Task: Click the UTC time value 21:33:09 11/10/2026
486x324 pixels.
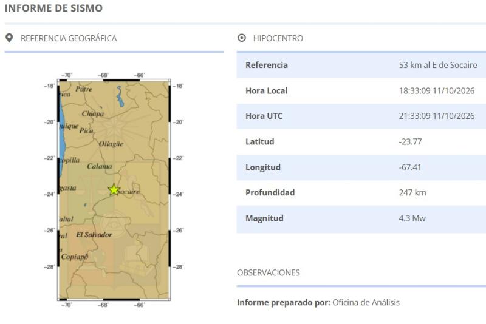Action: (x=437, y=116)
